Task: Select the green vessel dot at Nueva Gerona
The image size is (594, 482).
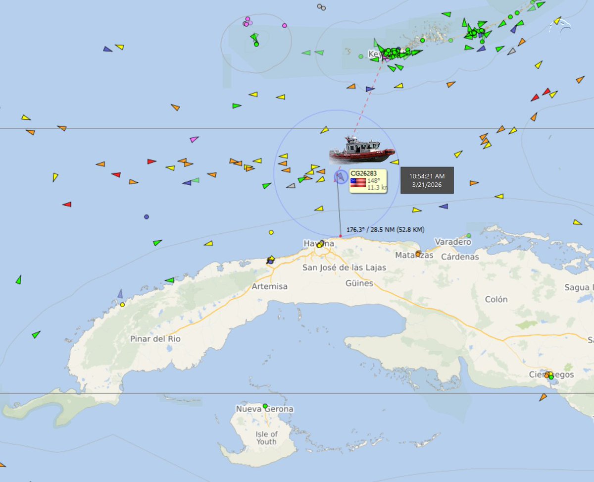Action: (265, 406)
